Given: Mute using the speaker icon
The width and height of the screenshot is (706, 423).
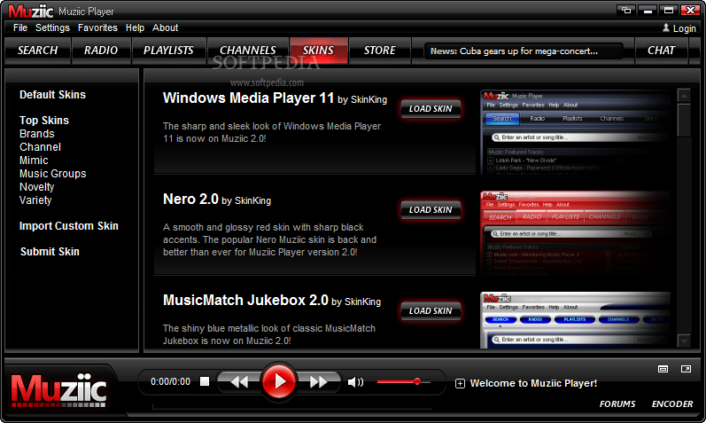Looking at the screenshot, I should (355, 382).
